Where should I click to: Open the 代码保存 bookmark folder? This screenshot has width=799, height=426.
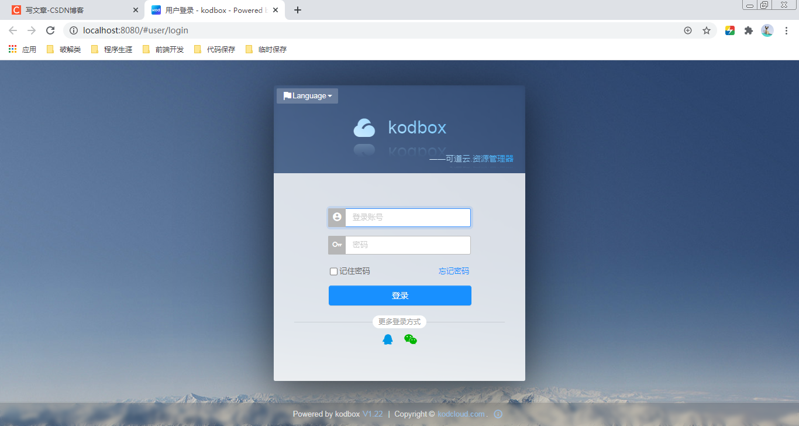[x=215, y=49]
